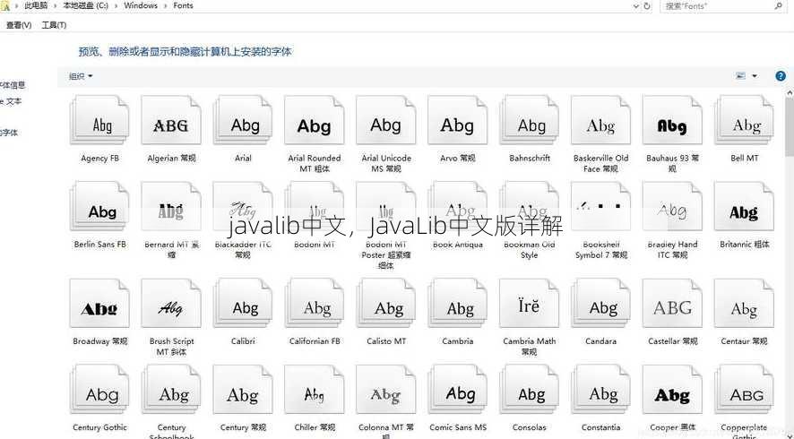Select the Cambria font icon
Screen dimensions: 794x439
point(458,304)
